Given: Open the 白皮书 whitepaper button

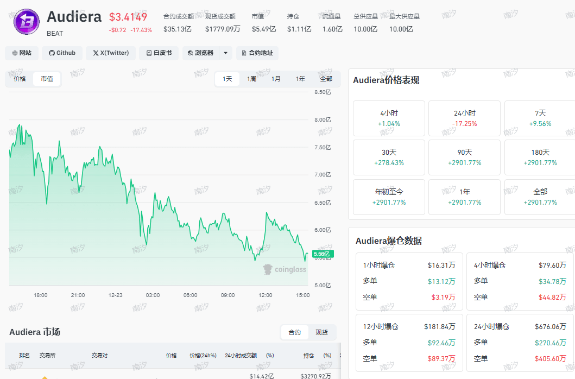Looking at the screenshot, I should point(159,53).
